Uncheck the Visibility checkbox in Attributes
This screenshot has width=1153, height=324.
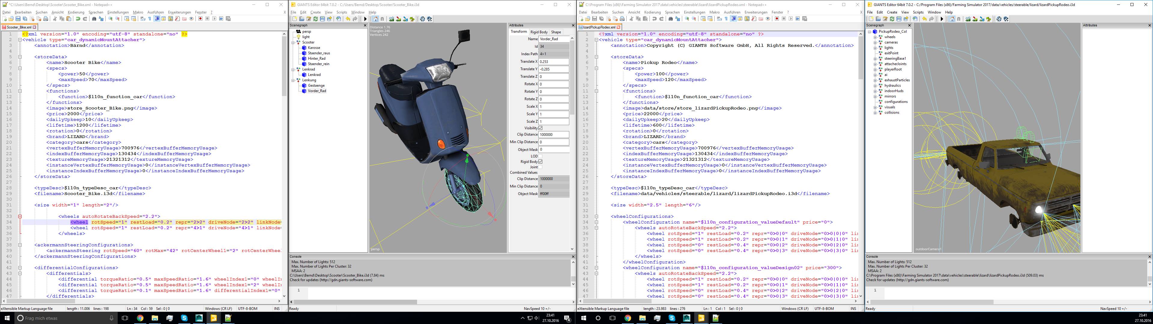(x=540, y=128)
